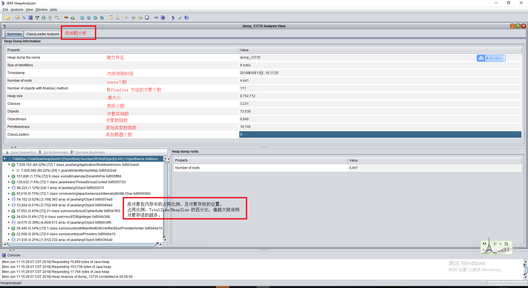Click the blue monitor toolbar icon
528x288 pixels.
pos(163,18)
